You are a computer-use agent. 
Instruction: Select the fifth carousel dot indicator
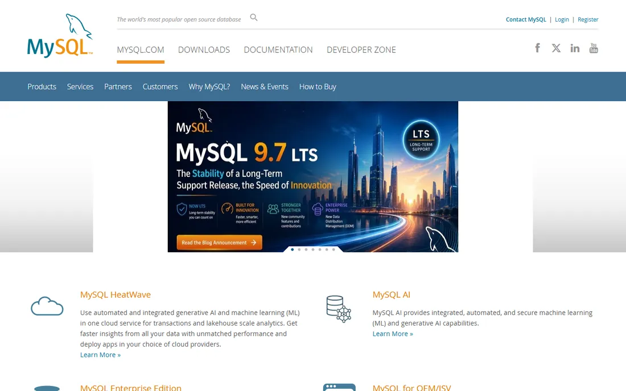click(320, 249)
